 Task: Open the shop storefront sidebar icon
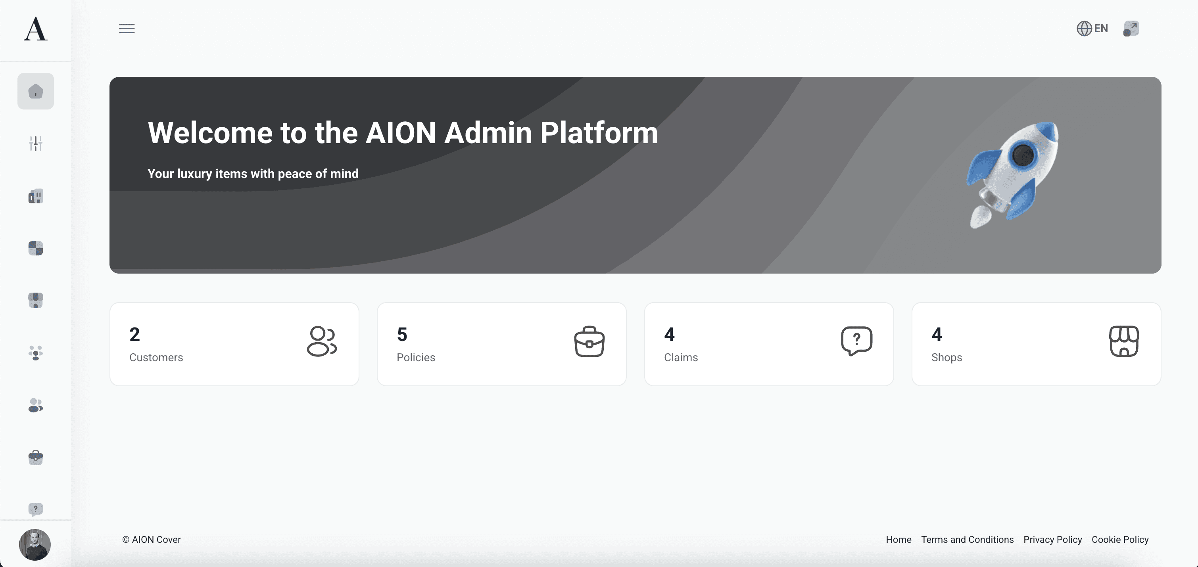pos(36,300)
